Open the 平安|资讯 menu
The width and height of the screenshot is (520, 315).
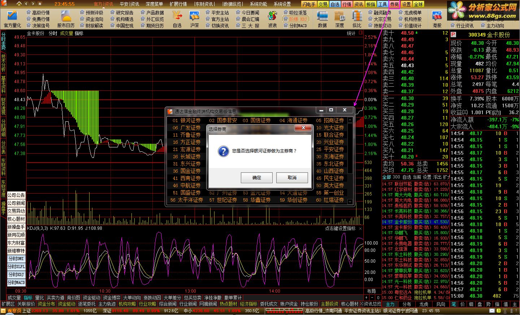pyautogui.click(x=129, y=4)
